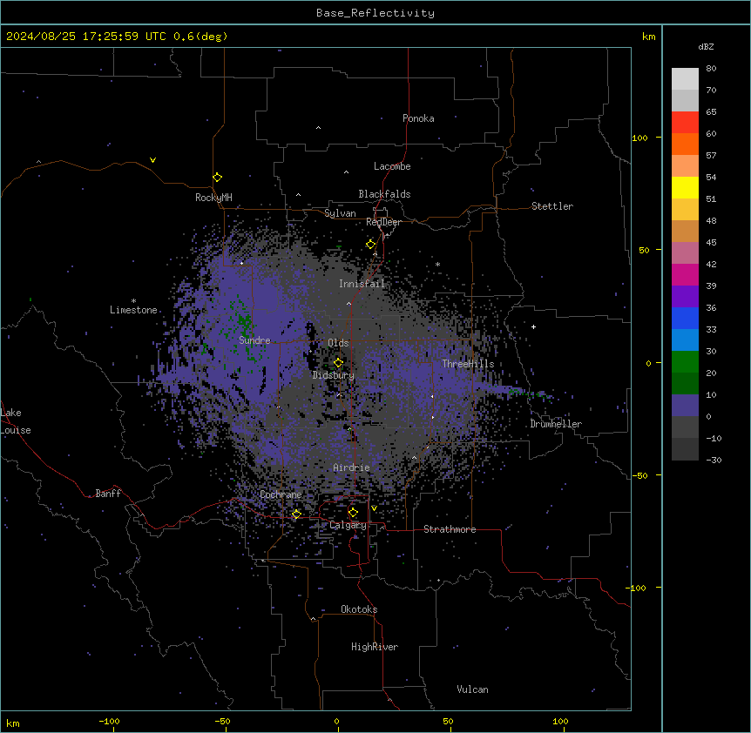Select the Sundre label
The image size is (751, 733).
click(254, 340)
